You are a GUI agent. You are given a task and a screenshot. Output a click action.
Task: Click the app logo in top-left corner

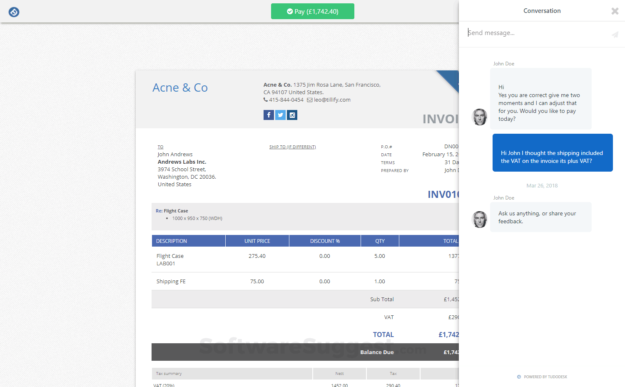[14, 12]
